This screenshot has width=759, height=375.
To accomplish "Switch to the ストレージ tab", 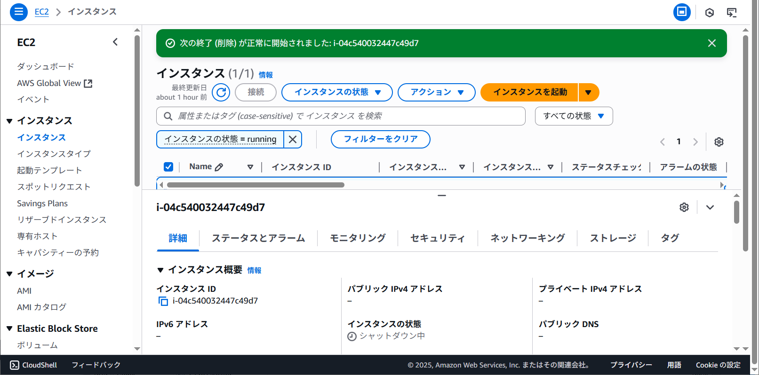I will 613,238.
